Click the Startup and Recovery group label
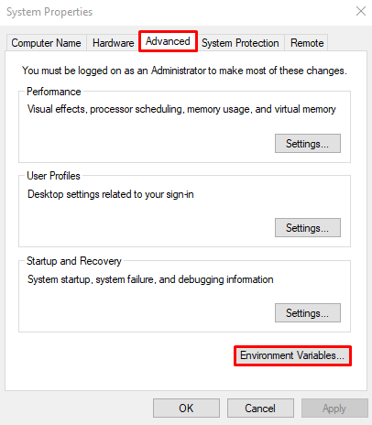Viewport: 372px width, 425px height. pyautogui.click(x=74, y=261)
